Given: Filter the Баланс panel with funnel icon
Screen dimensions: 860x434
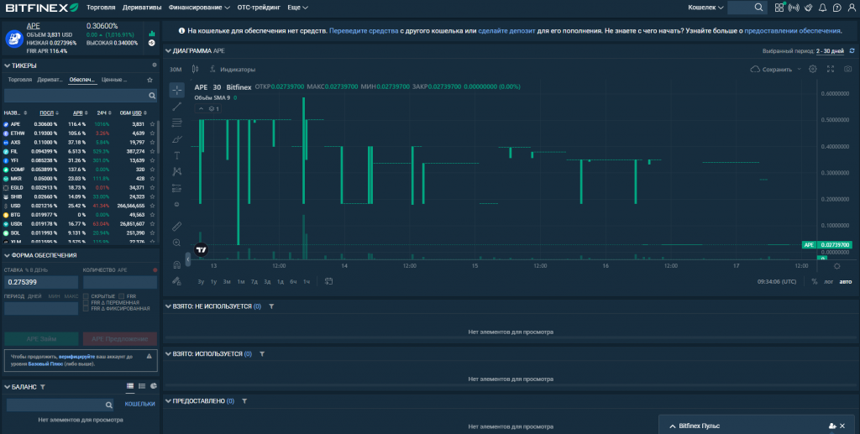Looking at the screenshot, I should (x=43, y=387).
